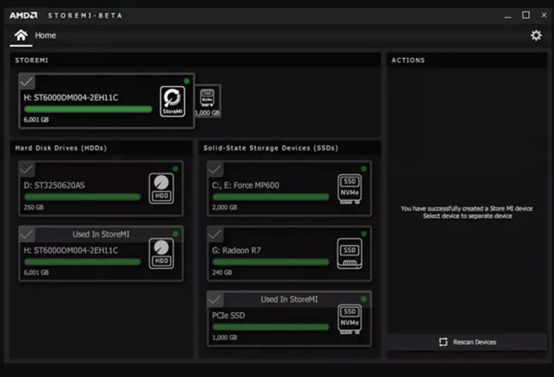Click the success message in Actions panel

coord(467,212)
